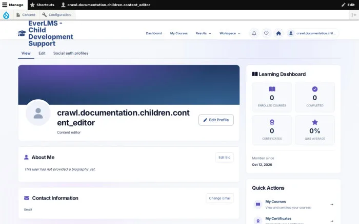Screen dimensions: 359x224
Task: Click the arrow beside My Certificates quick action
Action: click(x=332, y=221)
